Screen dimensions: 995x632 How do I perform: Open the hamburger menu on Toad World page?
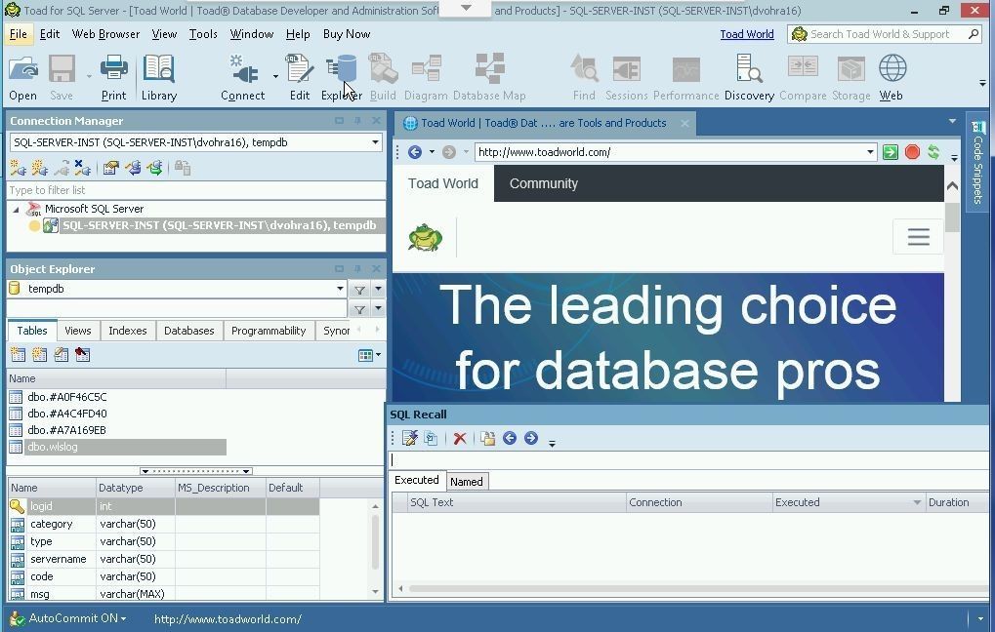point(918,237)
